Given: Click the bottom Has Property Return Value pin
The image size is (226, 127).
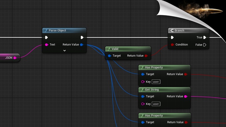Looking at the screenshot, I should [x=186, y=122].
